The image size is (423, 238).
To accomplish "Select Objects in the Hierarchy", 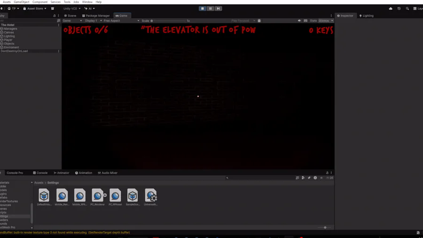I will point(9,44).
